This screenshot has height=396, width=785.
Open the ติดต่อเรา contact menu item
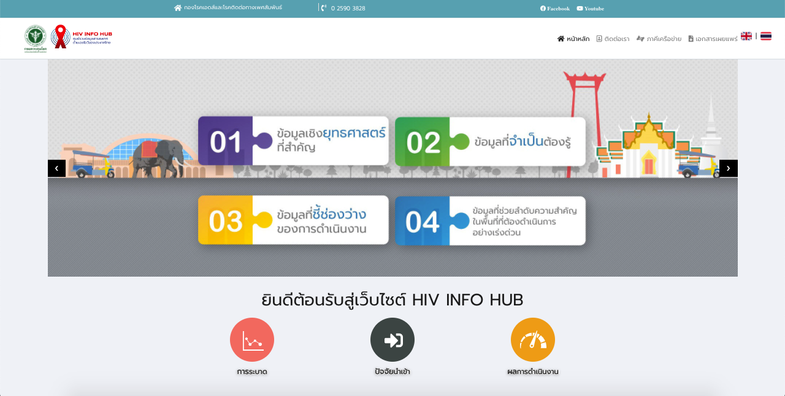coord(613,39)
